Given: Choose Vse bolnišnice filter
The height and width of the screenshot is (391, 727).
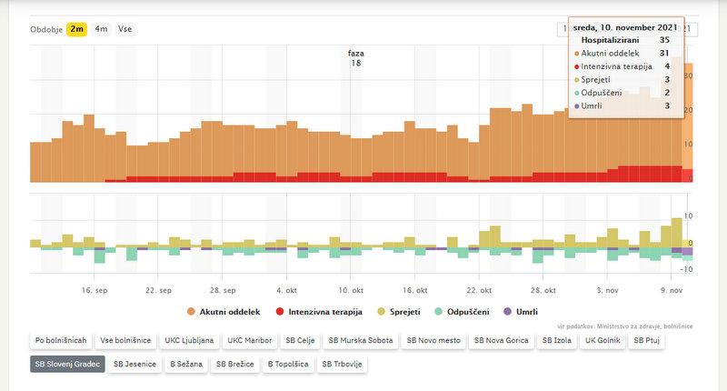Looking at the screenshot, I should pyautogui.click(x=126, y=341).
